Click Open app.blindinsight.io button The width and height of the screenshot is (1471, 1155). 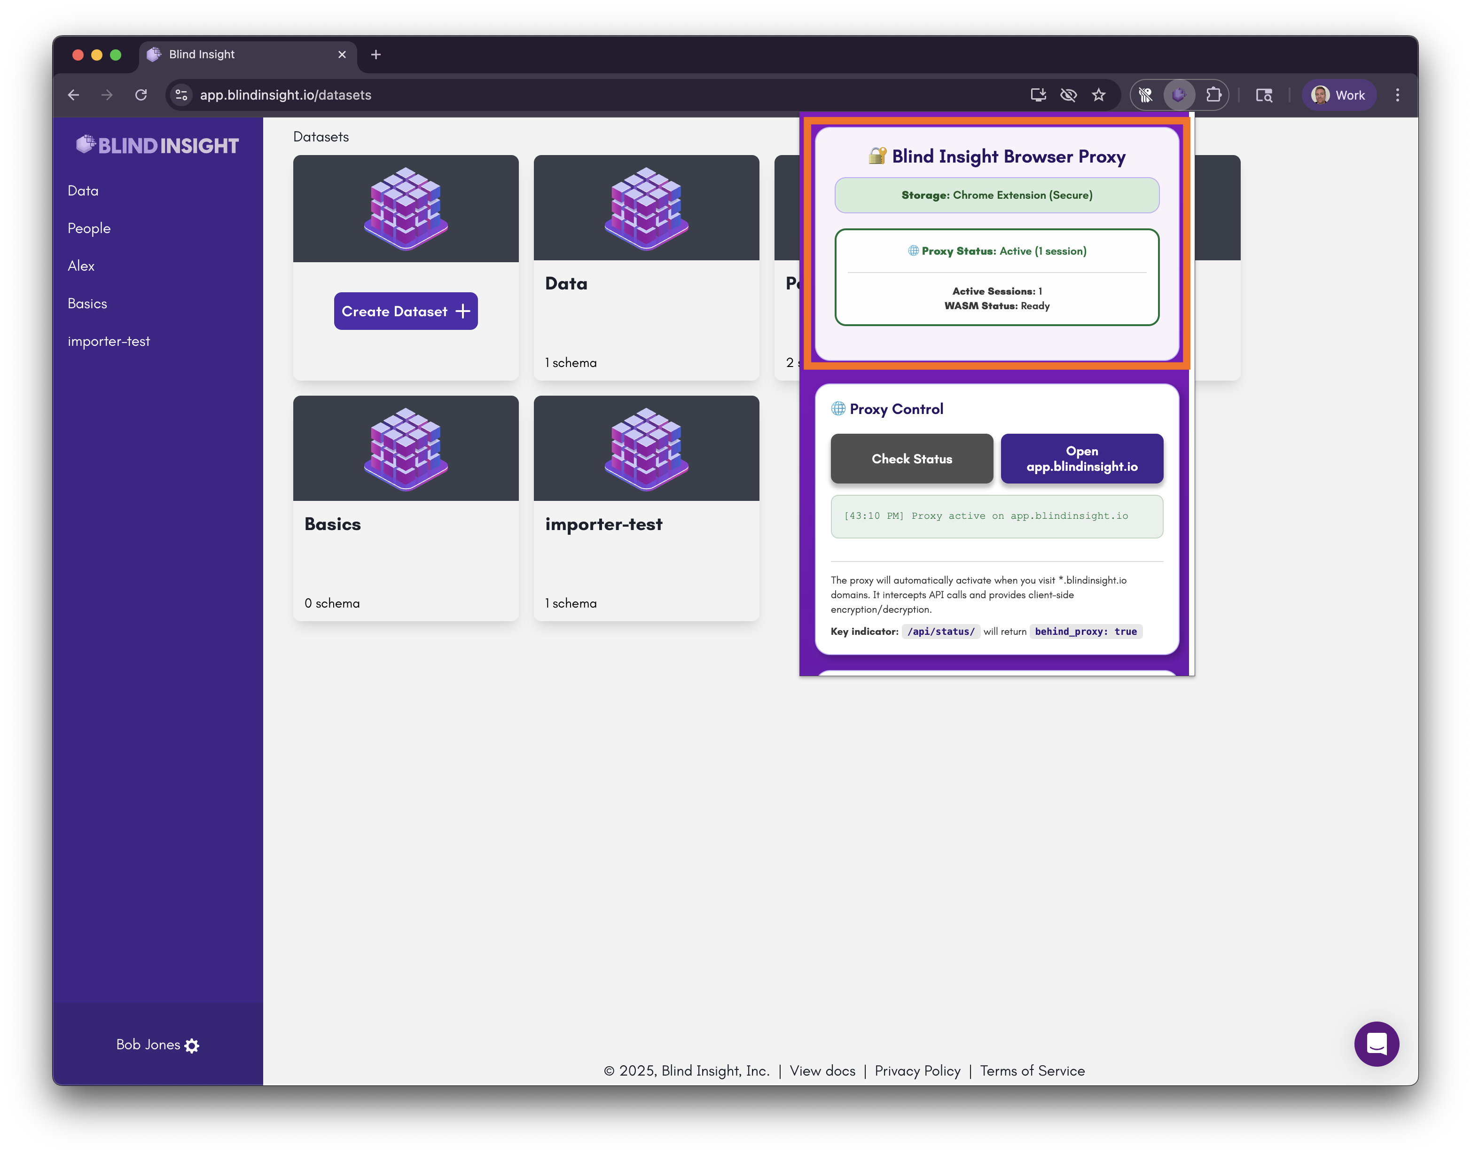[x=1082, y=459]
